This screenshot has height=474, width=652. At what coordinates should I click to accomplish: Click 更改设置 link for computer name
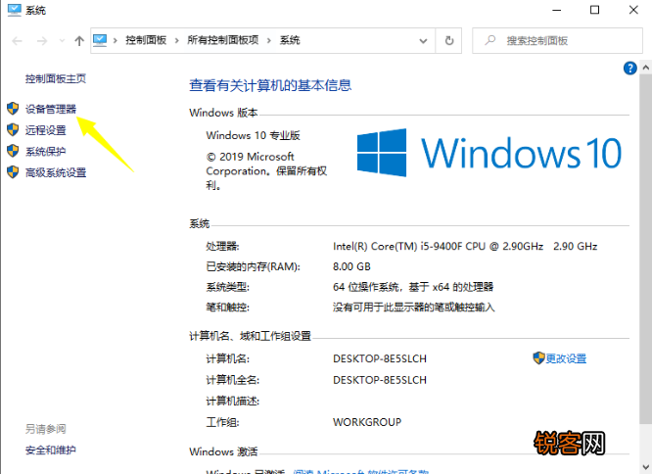[x=566, y=358]
